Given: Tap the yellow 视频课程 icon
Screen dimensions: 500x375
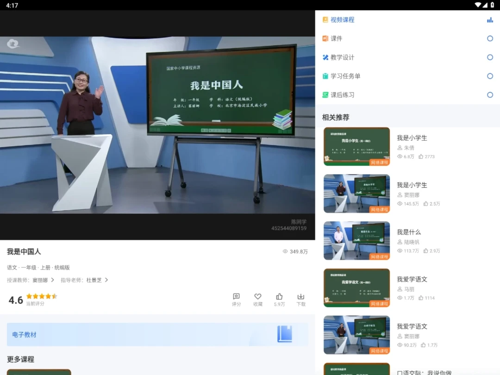Looking at the screenshot, I should (x=325, y=20).
